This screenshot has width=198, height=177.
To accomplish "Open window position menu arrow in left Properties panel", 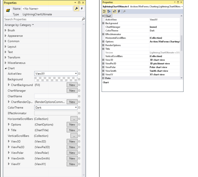I will pyautogui.click(x=75, y=2).
